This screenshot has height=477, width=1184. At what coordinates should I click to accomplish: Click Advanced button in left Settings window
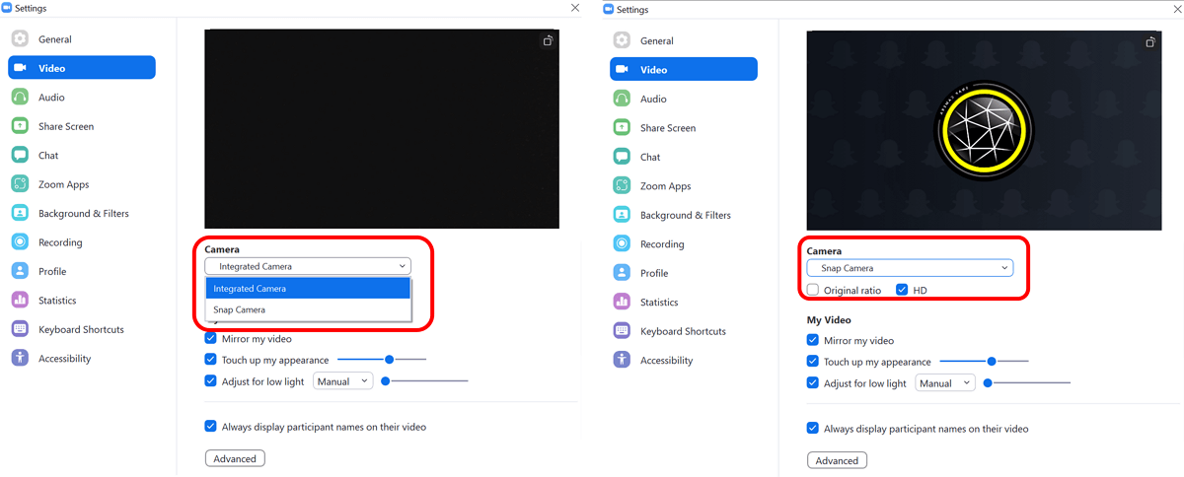click(235, 458)
